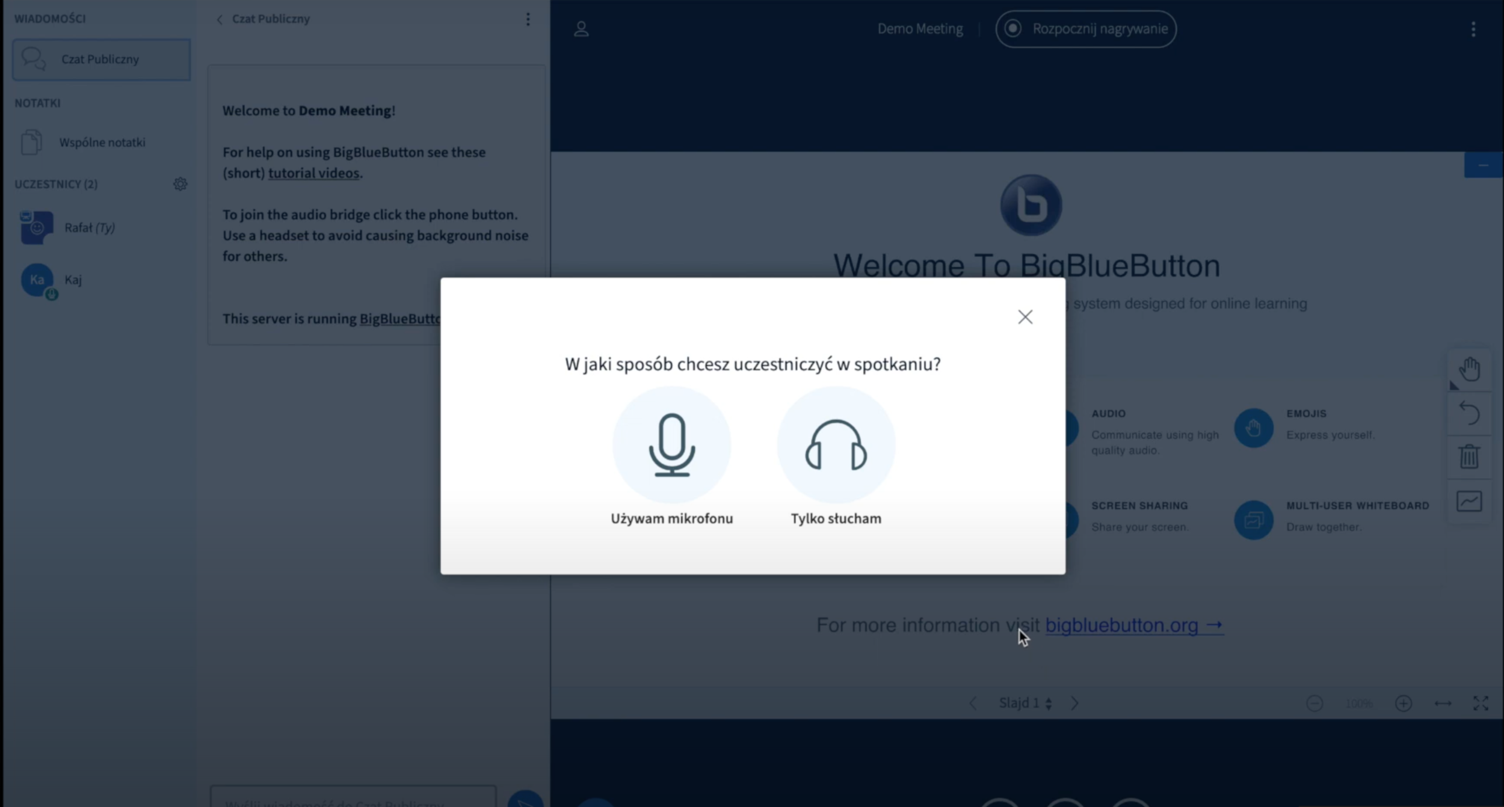Click the chat message input field
Viewport: 1504px width, 807px height.
(353, 797)
